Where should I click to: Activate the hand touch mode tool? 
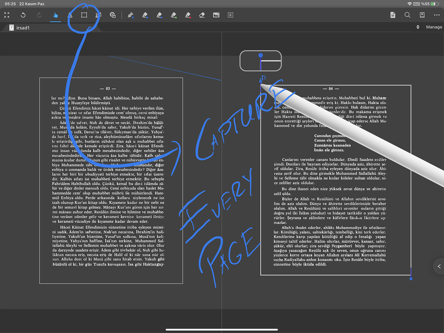point(56,15)
